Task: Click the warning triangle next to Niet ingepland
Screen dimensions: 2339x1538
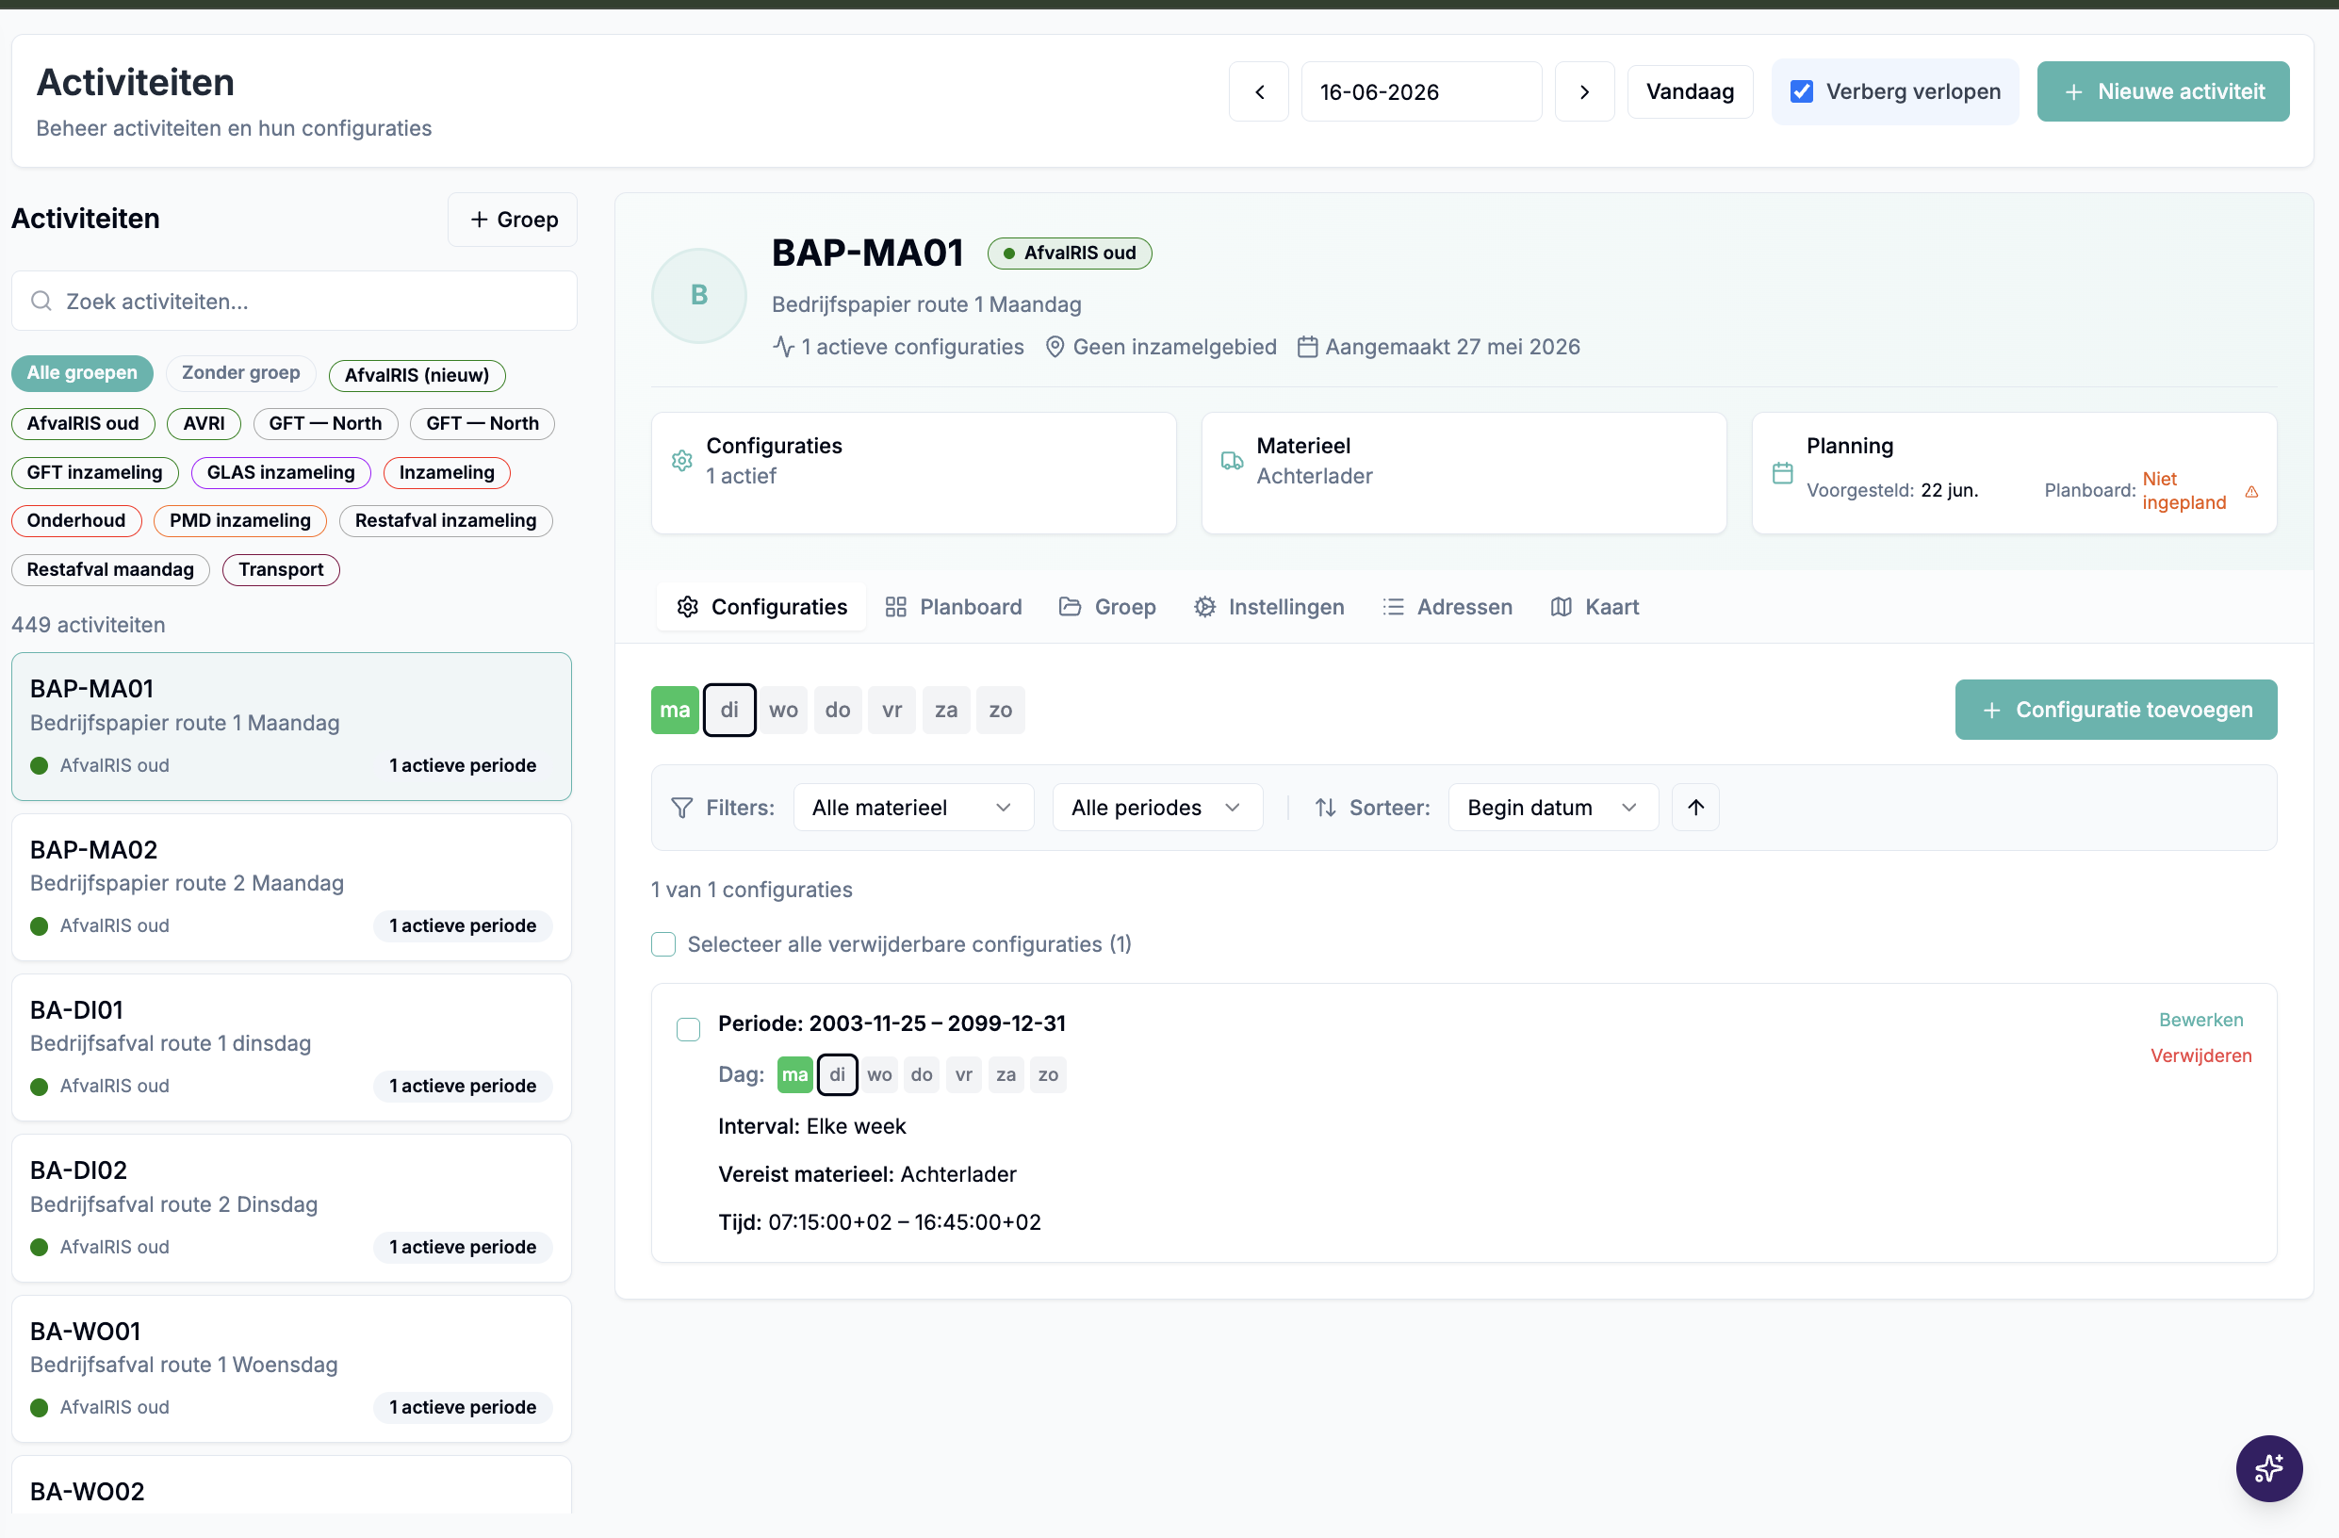Action: pos(2251,491)
